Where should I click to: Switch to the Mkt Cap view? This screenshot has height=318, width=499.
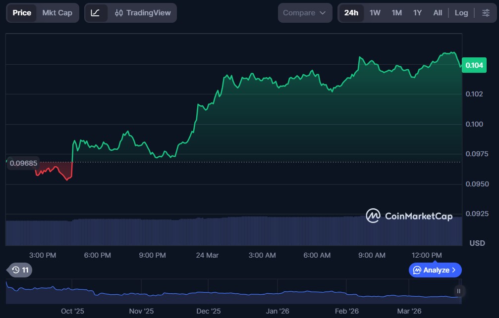tap(57, 13)
